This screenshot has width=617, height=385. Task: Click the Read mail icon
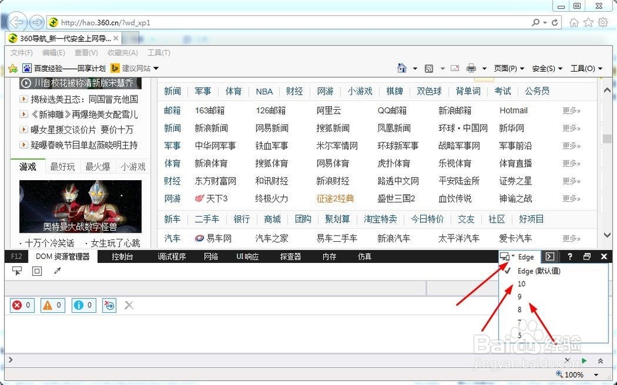point(455,68)
